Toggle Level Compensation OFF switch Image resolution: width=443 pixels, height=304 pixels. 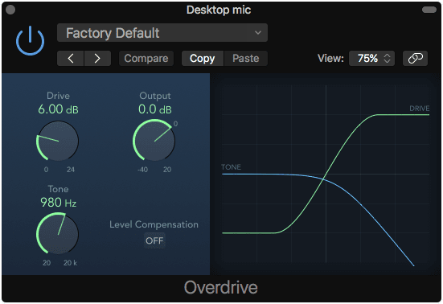tap(154, 240)
